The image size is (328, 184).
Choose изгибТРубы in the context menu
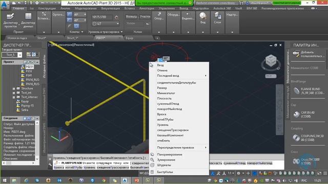(165, 119)
